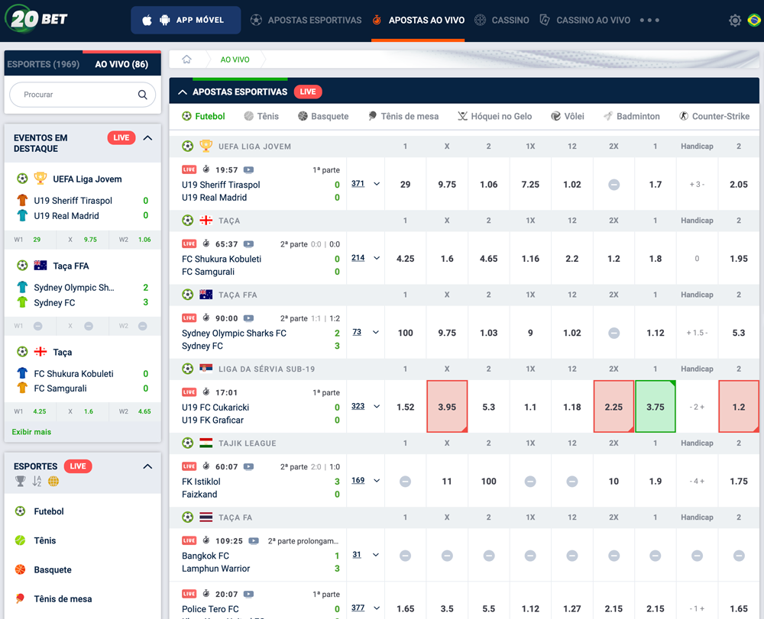Click the trophy sort icon under Esportes
The image size is (764, 619).
(x=21, y=482)
